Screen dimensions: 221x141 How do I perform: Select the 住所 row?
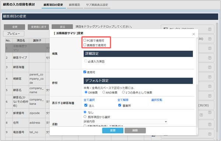click(28, 123)
